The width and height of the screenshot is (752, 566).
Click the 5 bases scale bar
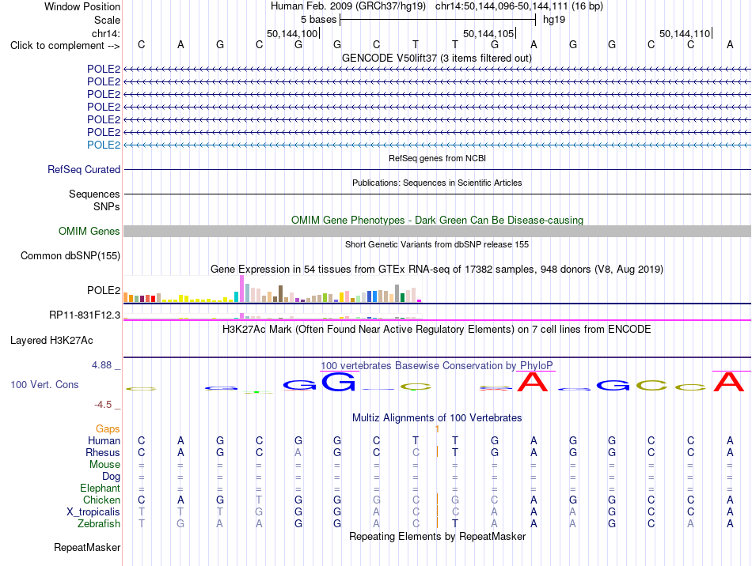(x=438, y=20)
